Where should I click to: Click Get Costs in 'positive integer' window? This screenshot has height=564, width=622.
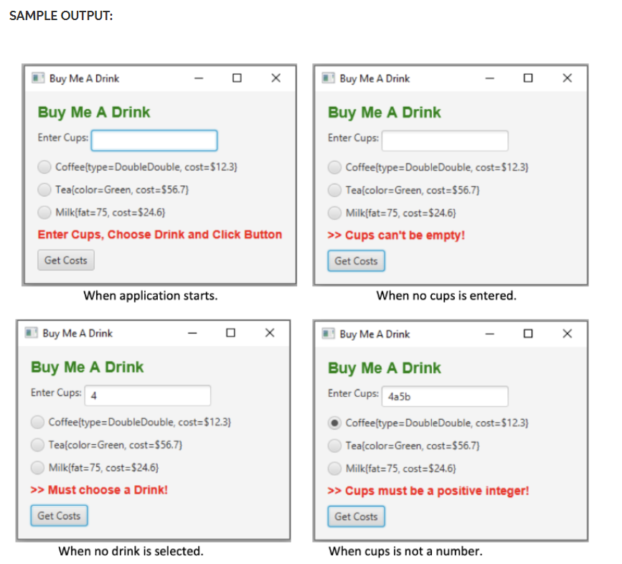click(356, 516)
